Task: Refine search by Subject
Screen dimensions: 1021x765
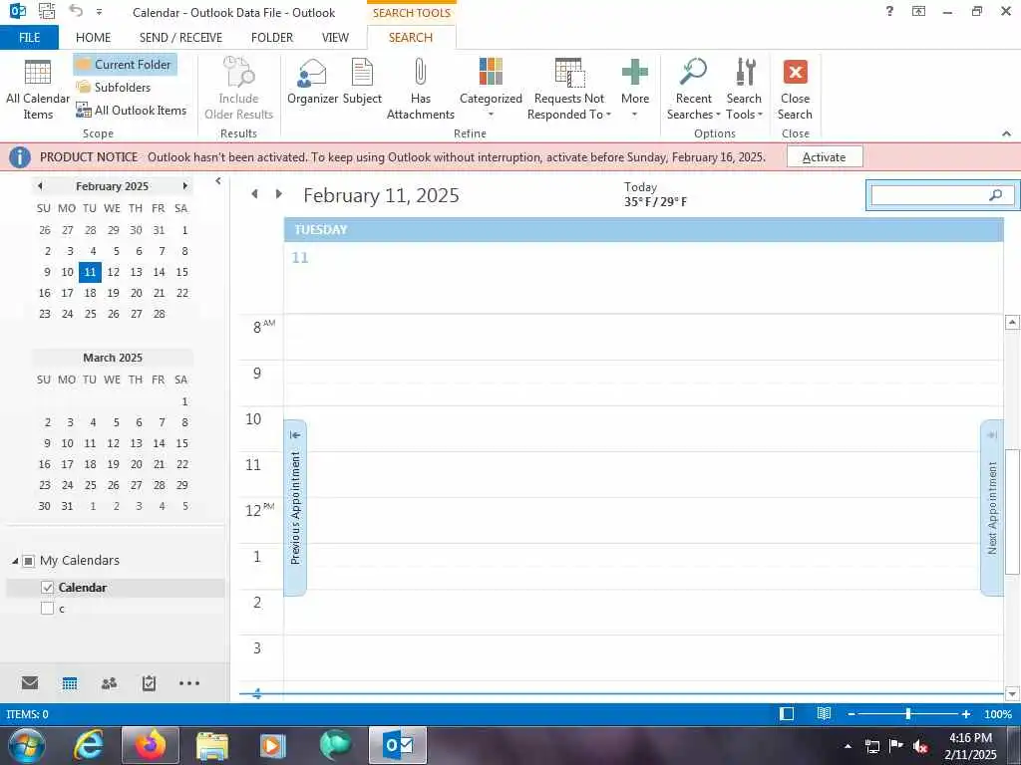Action: tap(362, 82)
